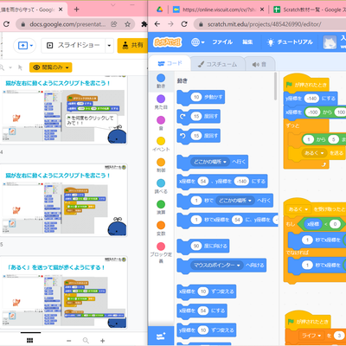Open チュートリアル in Scratch menu bar
The width and height of the screenshot is (346, 346).
click(290, 42)
